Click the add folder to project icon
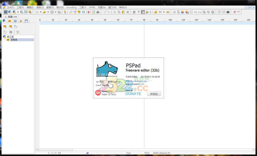This screenshot has width=257, height=156. [5, 26]
